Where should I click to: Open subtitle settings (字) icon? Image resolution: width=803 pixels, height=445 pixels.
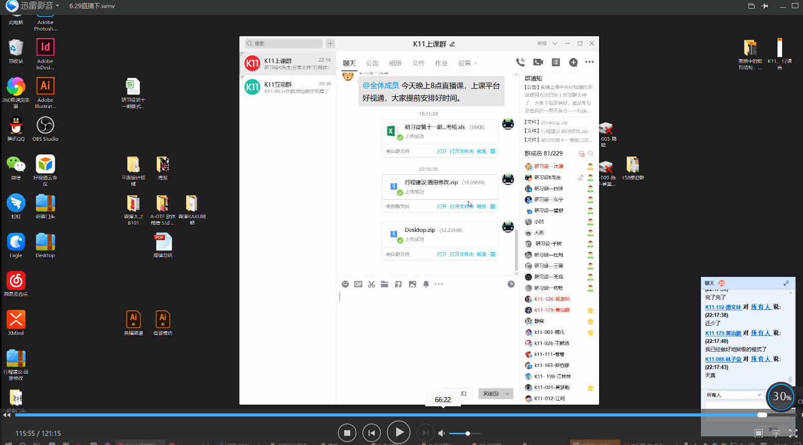pos(775,433)
